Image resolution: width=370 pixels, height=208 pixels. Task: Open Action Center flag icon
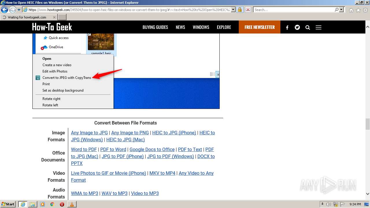click(x=343, y=204)
